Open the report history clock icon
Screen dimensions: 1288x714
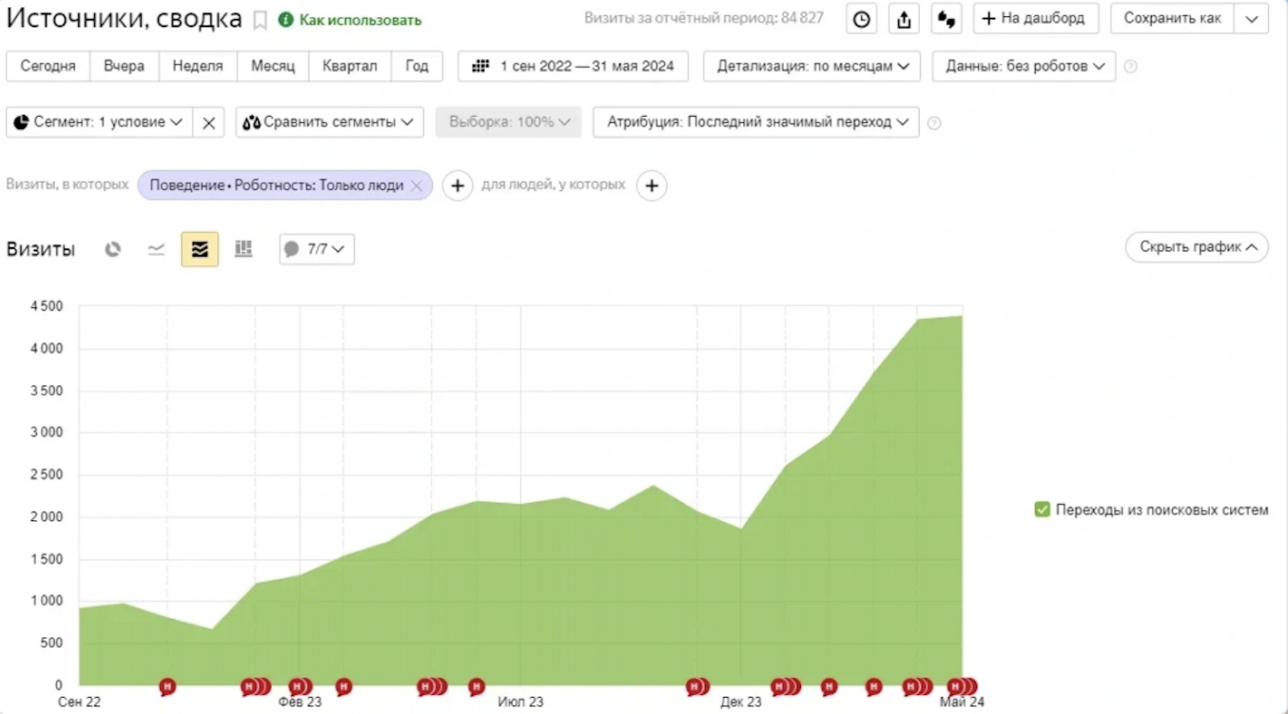861,19
